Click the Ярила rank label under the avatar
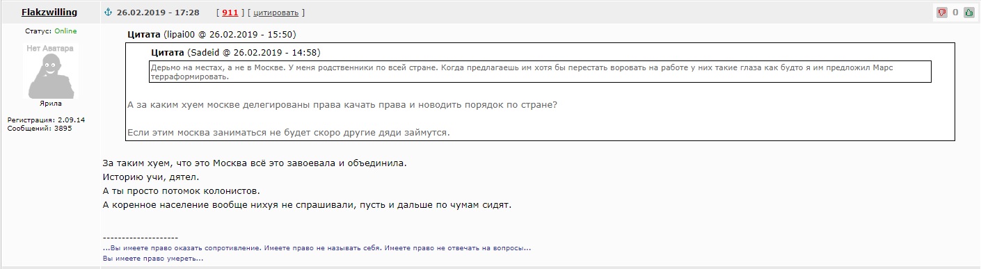The width and height of the screenshot is (981, 269). pos(50,104)
